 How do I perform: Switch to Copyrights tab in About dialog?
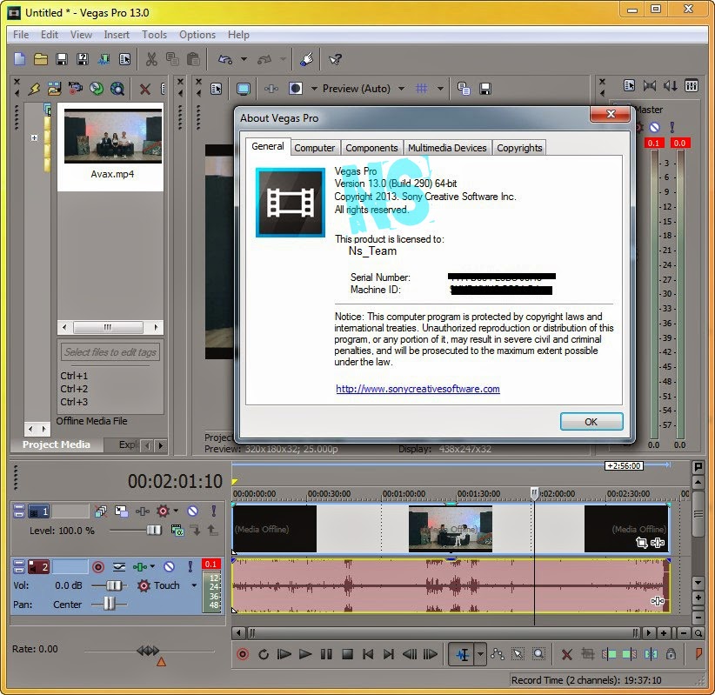(519, 148)
